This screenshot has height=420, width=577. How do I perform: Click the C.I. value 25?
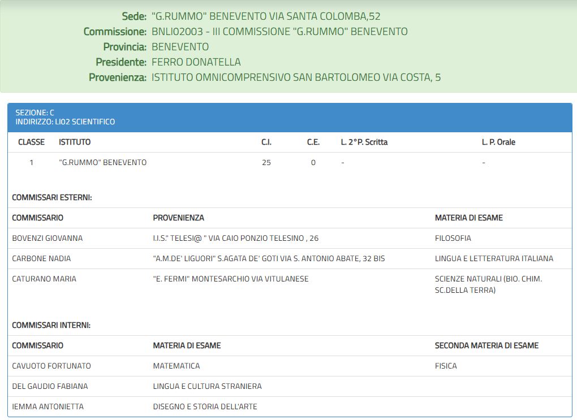click(266, 163)
